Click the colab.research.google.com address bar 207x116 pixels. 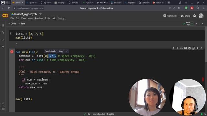(30, 8)
